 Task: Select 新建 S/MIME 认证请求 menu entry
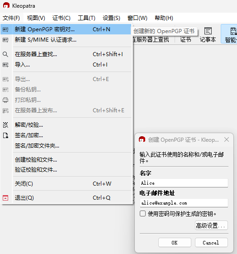[66, 40]
